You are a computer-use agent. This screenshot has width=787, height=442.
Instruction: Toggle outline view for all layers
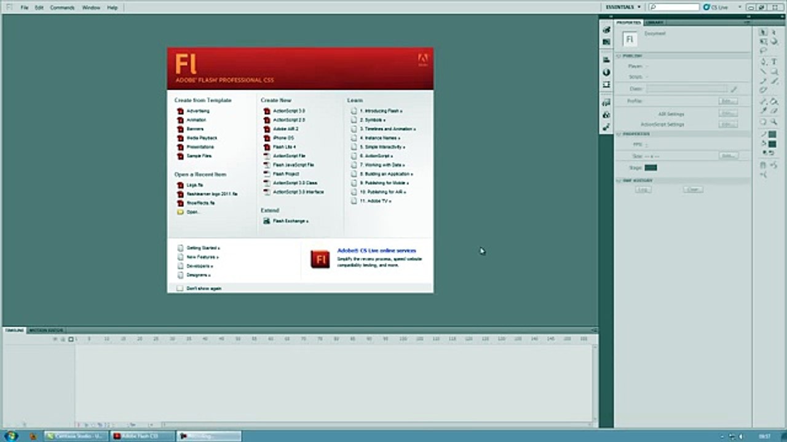point(71,339)
